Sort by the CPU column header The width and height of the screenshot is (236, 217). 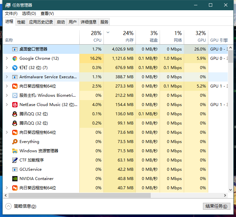click(92, 37)
